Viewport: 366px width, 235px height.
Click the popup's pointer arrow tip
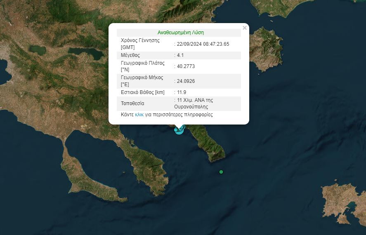179,128
